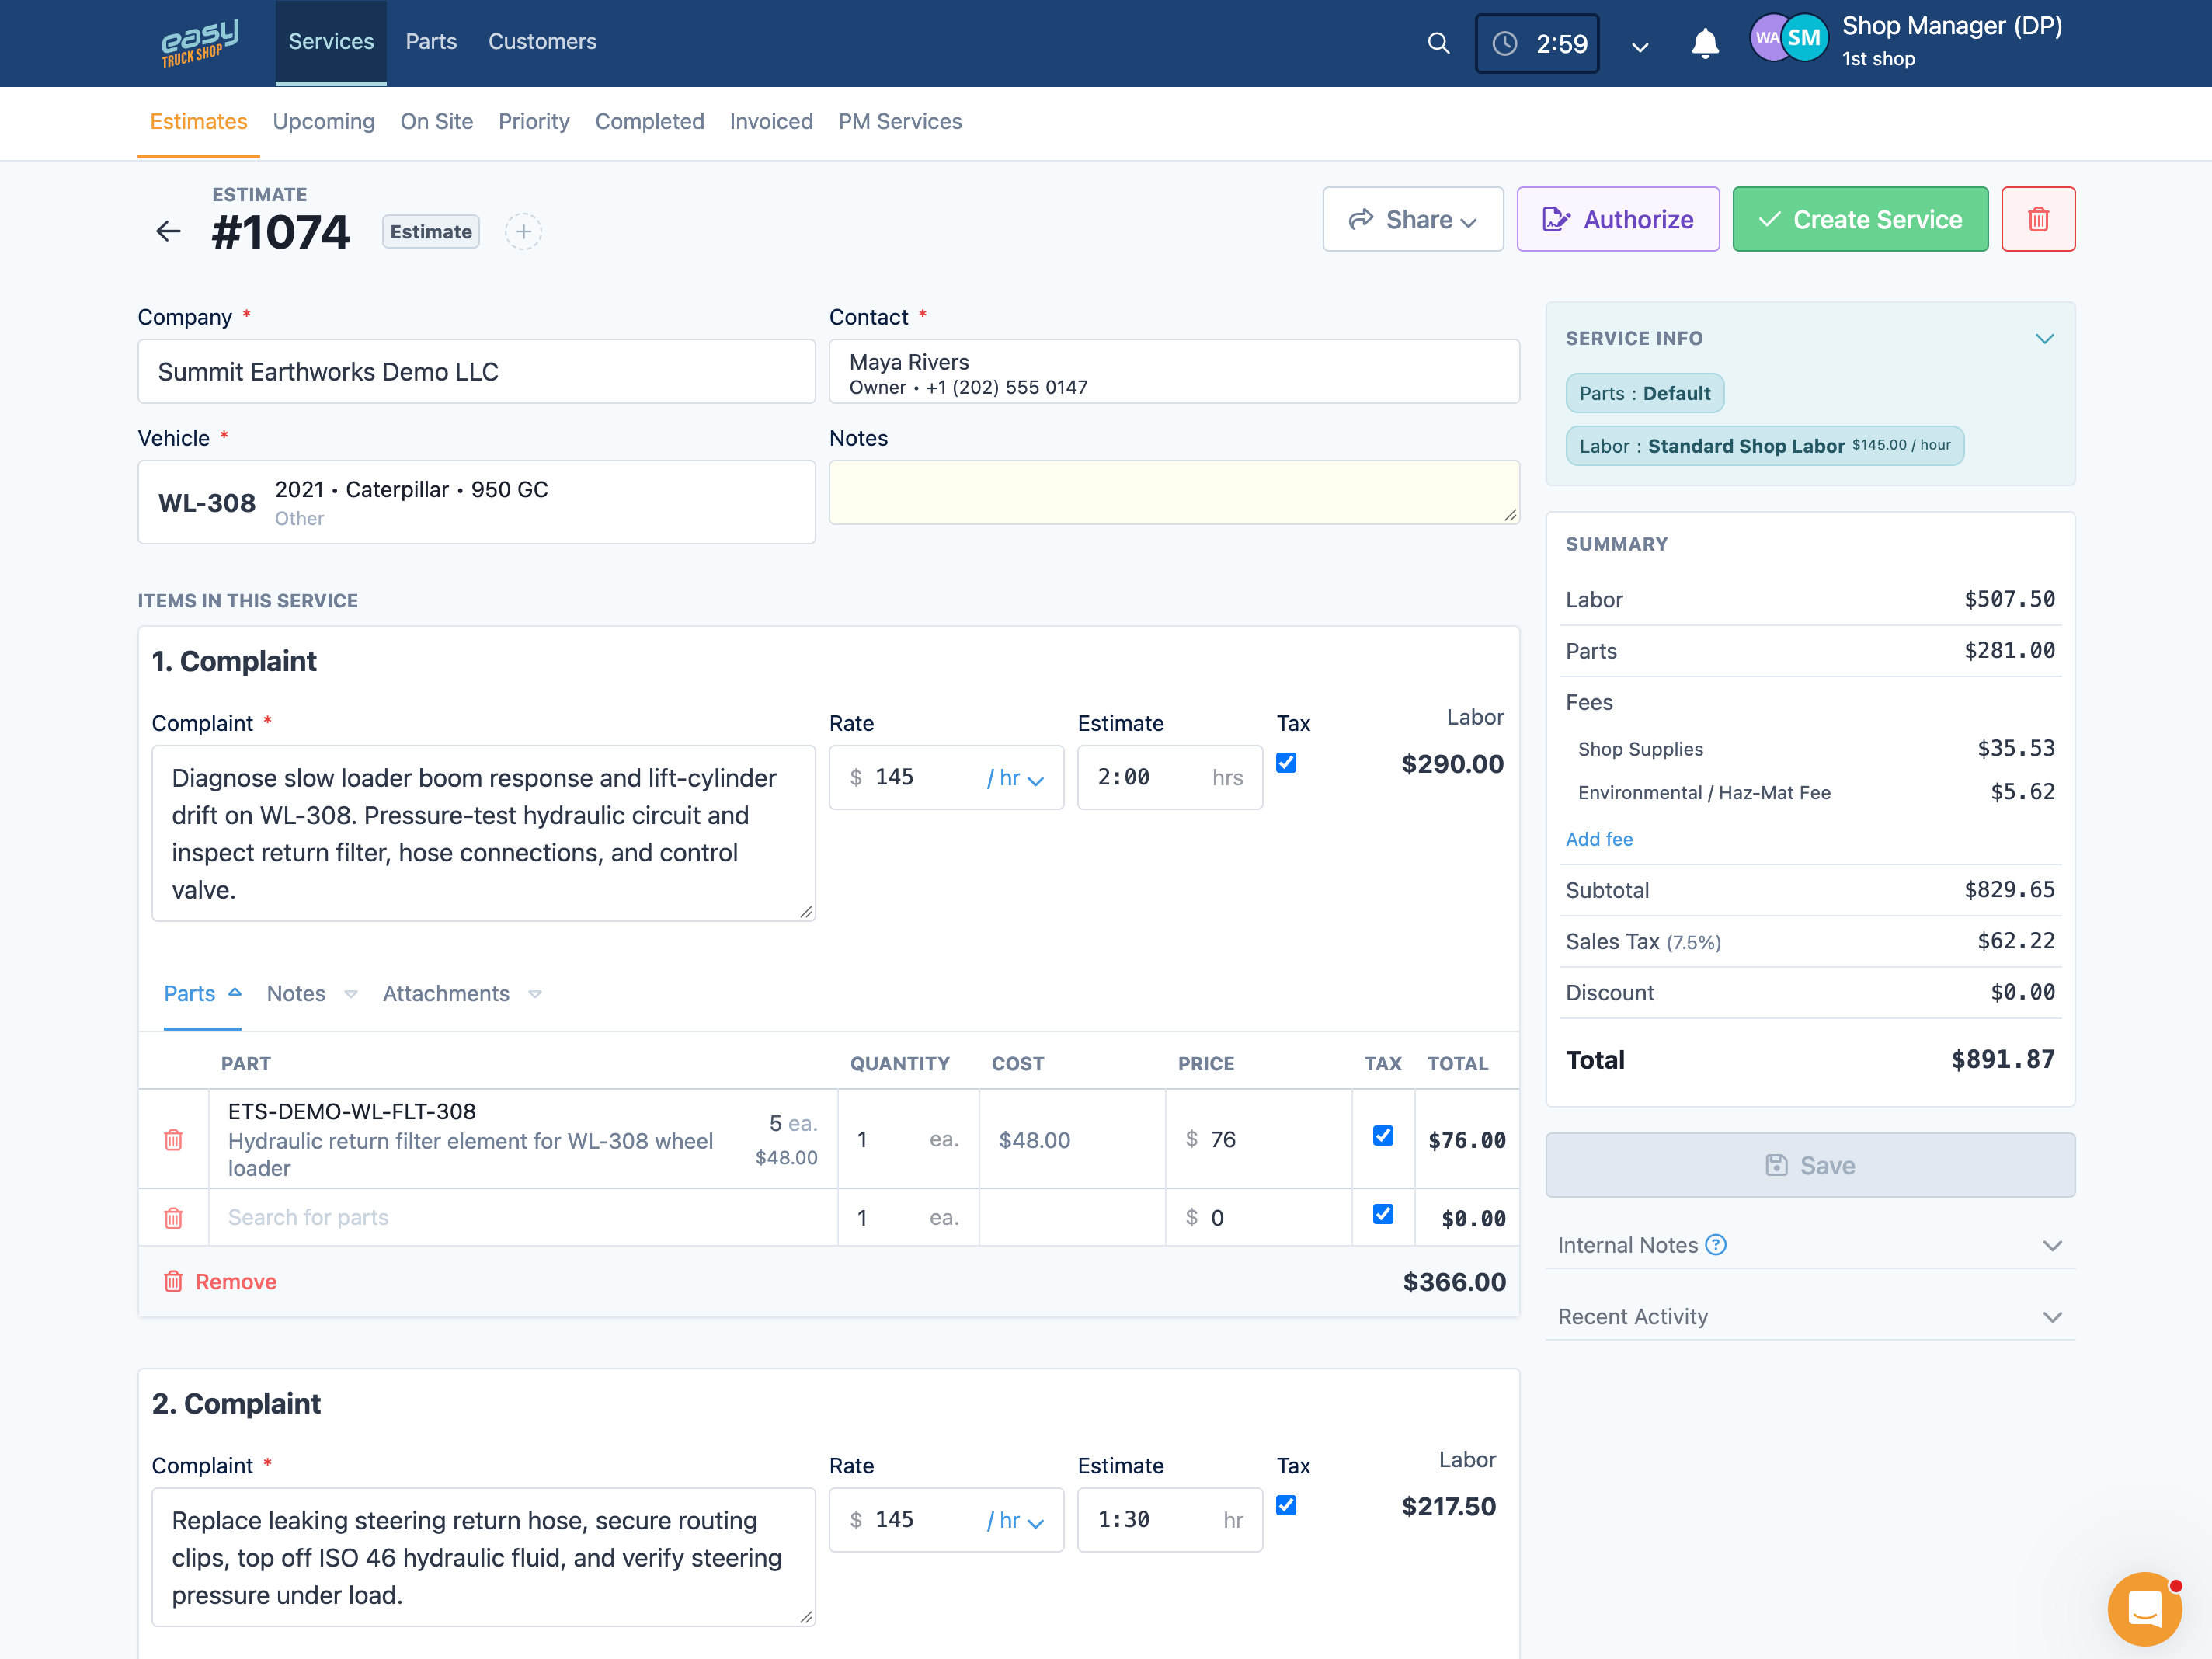
Task: Expand the Recent Activity section
Action: [1810, 1317]
